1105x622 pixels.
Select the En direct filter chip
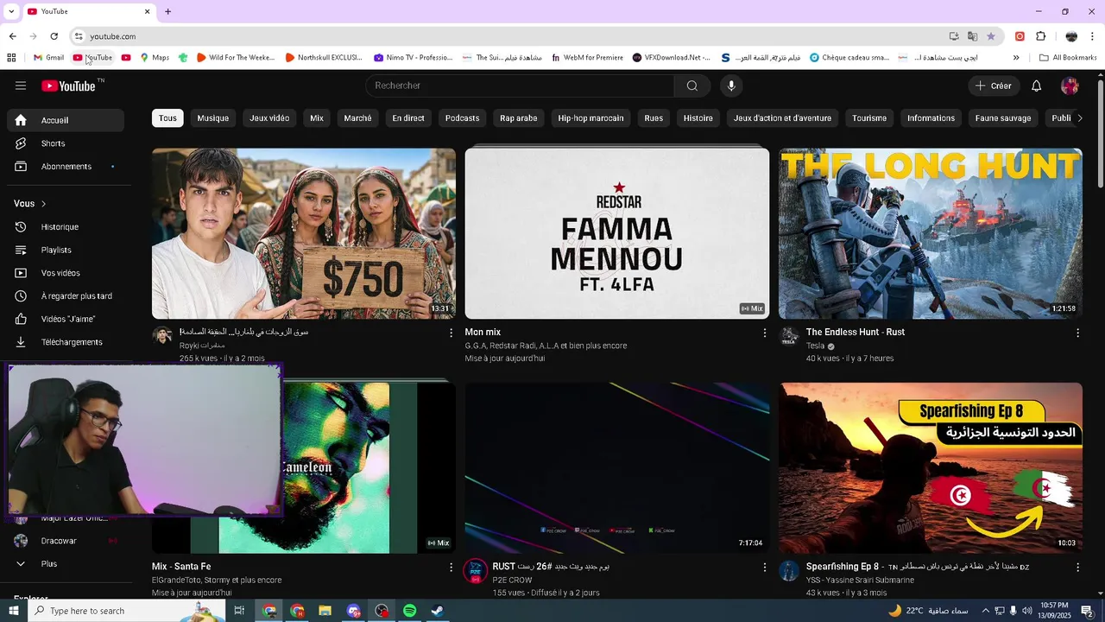(x=408, y=118)
